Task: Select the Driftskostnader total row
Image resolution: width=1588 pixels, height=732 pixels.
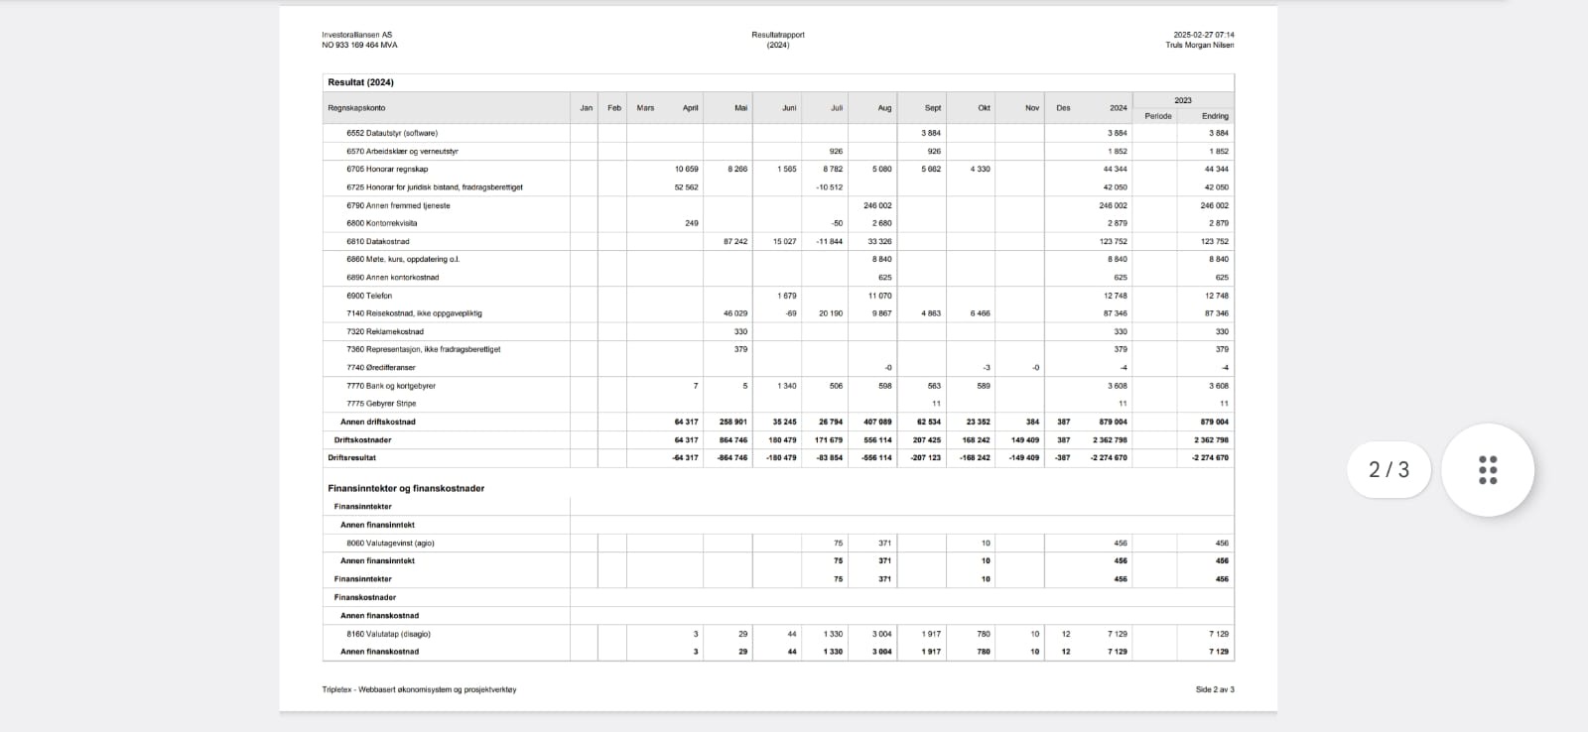Action: click(778, 440)
